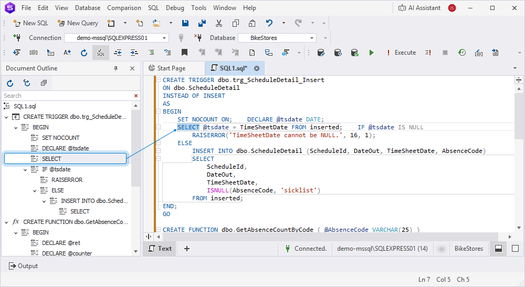This screenshot has height=287, width=525.
Task: Click the Save All toolbar icon
Action: tap(202, 23)
